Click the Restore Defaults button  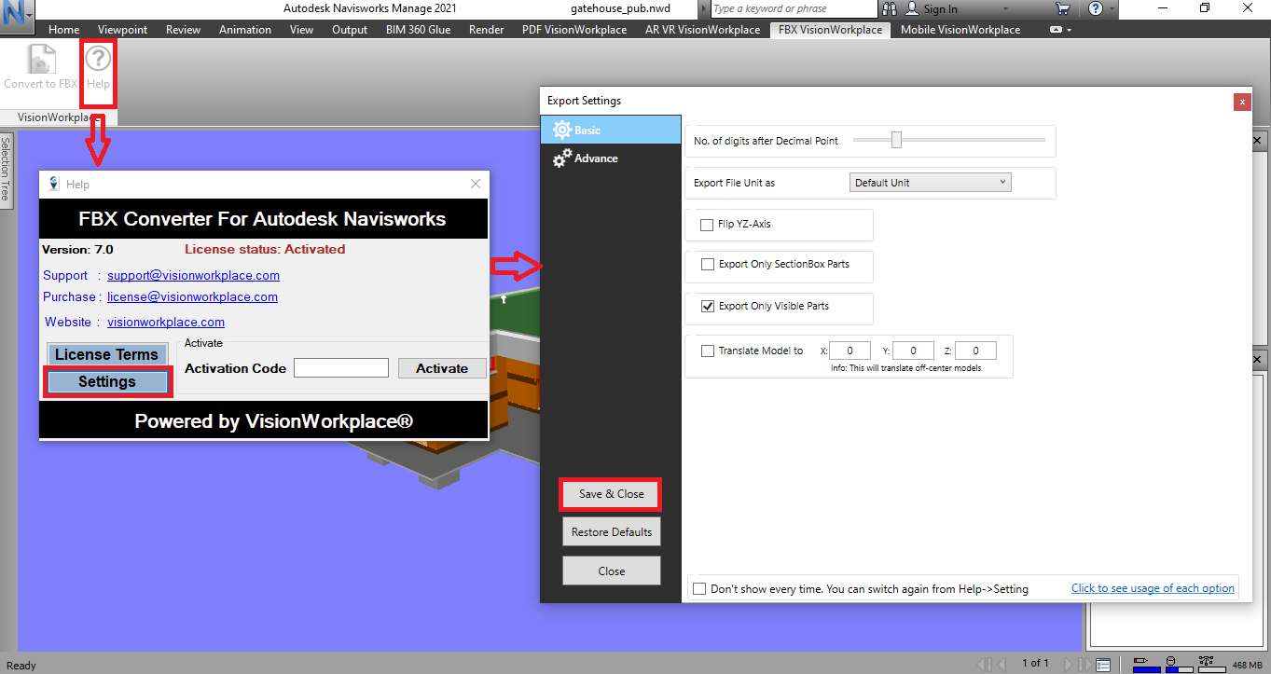(x=611, y=532)
